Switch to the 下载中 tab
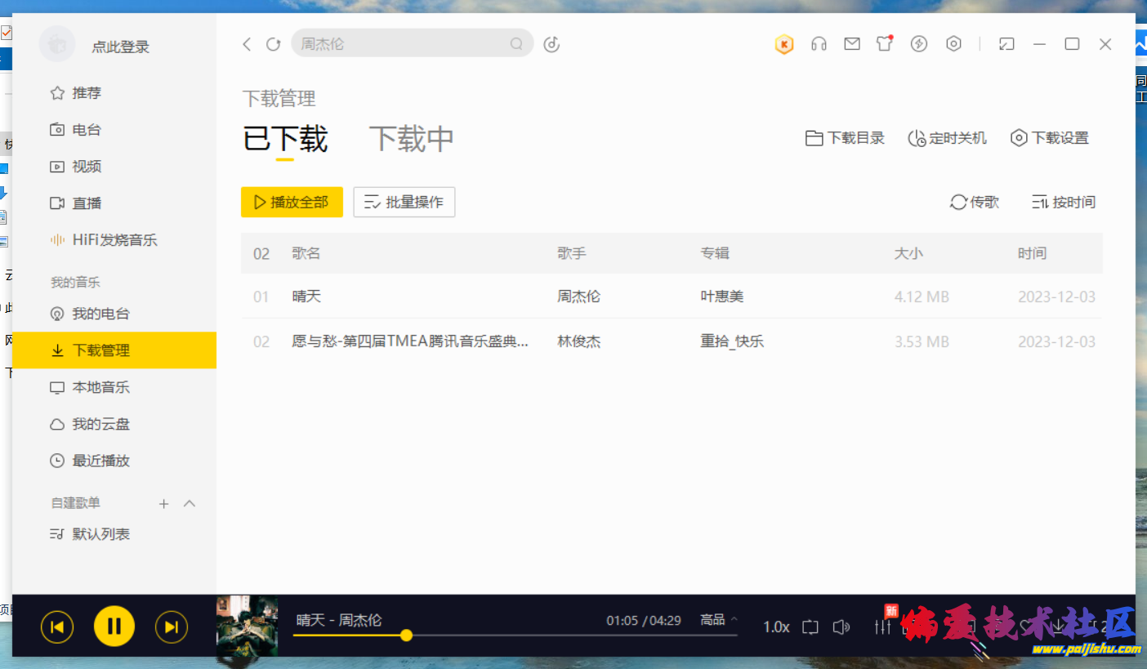This screenshot has width=1147, height=669. [411, 139]
